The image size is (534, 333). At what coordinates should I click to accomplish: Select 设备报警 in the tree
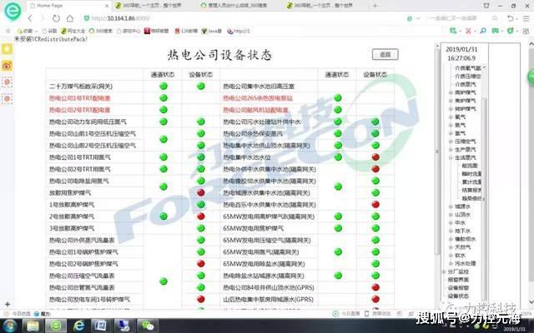pyautogui.click(x=458, y=288)
